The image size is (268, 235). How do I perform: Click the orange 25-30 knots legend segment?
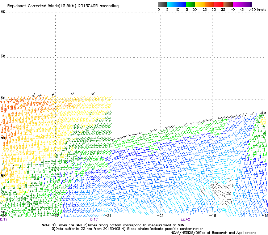click(209, 4)
